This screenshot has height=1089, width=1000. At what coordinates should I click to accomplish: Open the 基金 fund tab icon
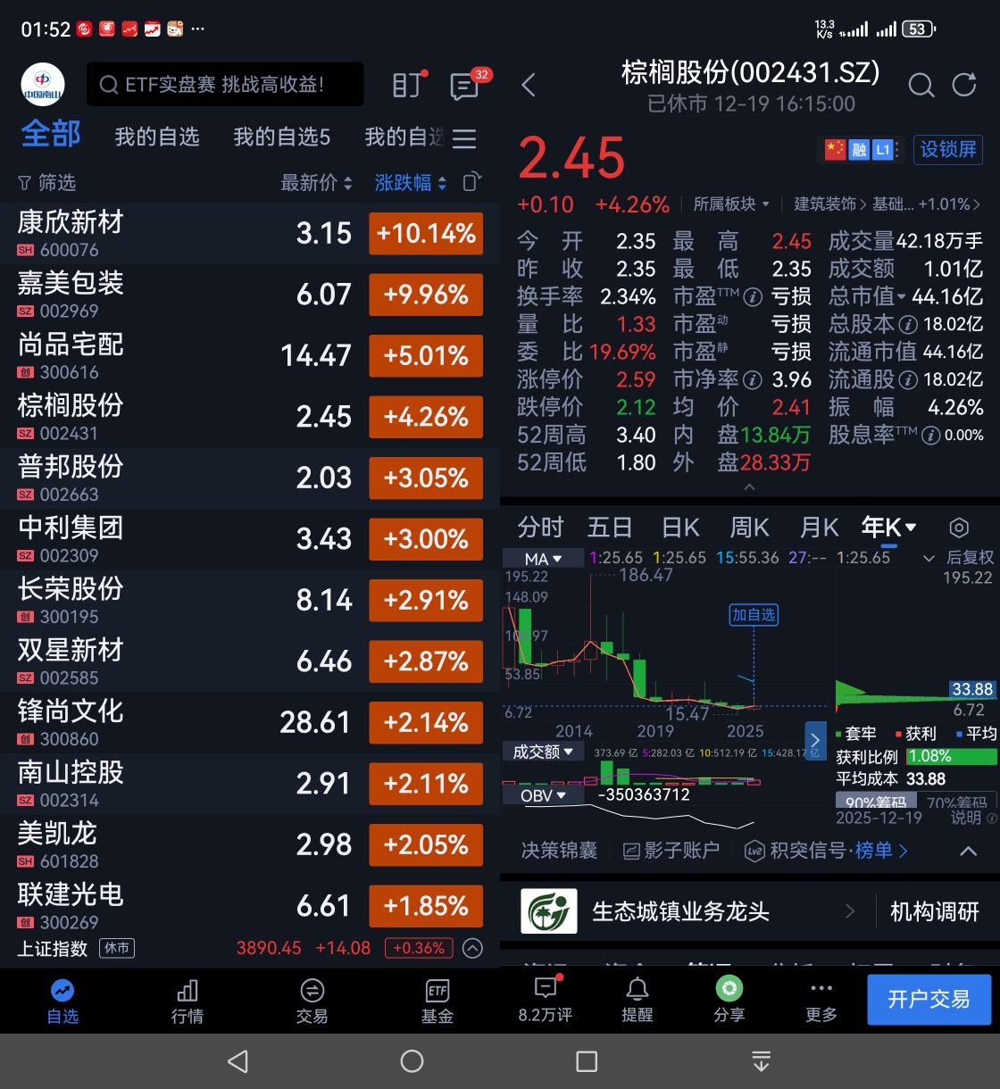pyautogui.click(x=437, y=990)
